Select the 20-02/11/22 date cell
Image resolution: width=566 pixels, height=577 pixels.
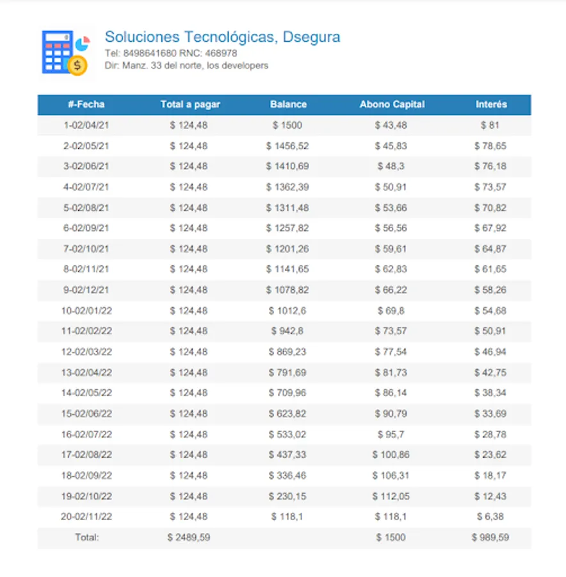86,517
